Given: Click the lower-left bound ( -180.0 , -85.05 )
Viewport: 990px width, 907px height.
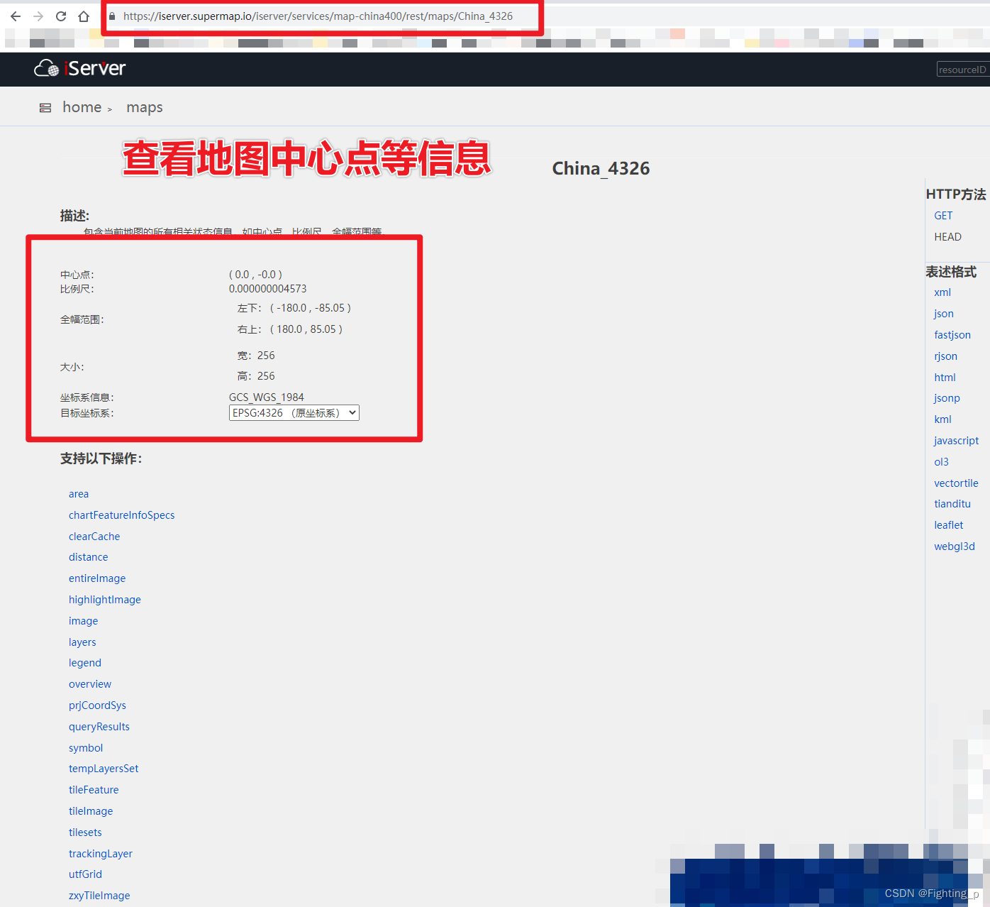Looking at the screenshot, I should [x=311, y=308].
